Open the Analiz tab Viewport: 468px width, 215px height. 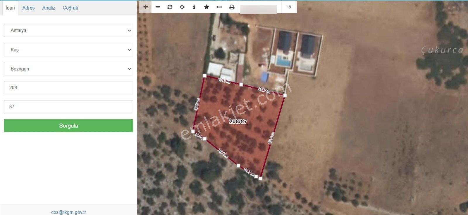pos(49,8)
